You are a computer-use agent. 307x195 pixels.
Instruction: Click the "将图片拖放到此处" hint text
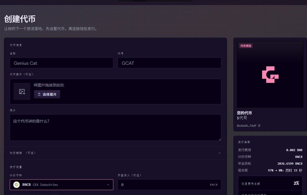pos(49,85)
